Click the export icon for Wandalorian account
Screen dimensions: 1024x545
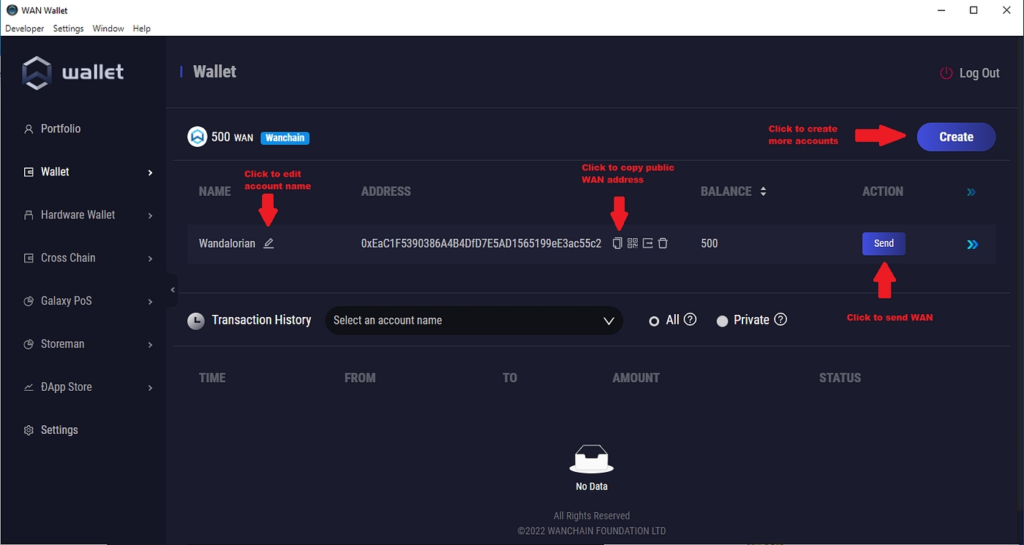(648, 243)
